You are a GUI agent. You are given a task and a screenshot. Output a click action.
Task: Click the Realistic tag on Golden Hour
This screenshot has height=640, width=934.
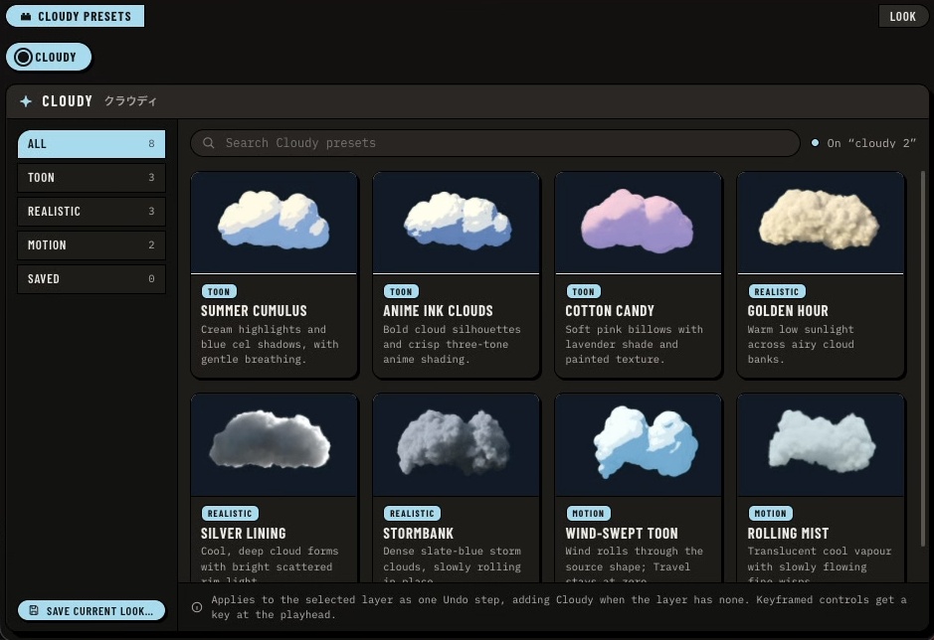[x=777, y=292]
